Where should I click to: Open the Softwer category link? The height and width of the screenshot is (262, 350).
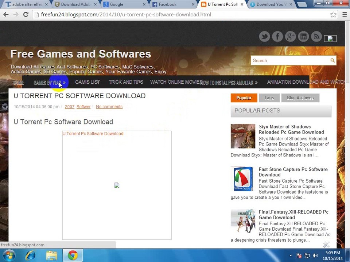point(83,107)
